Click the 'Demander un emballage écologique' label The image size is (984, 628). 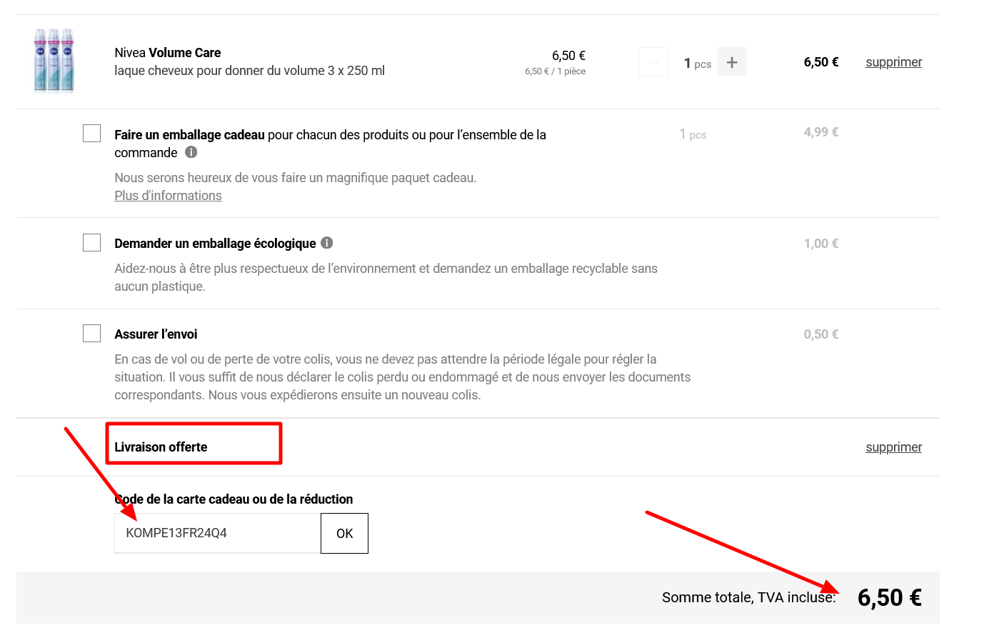point(215,244)
